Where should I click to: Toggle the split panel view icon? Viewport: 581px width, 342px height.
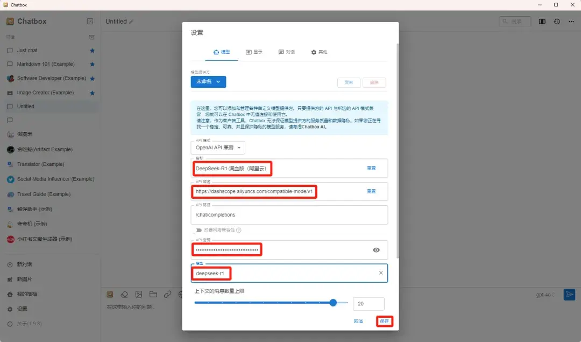point(542,22)
